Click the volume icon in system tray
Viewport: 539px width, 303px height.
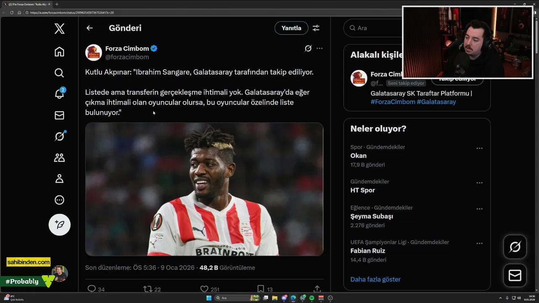pos(519,298)
